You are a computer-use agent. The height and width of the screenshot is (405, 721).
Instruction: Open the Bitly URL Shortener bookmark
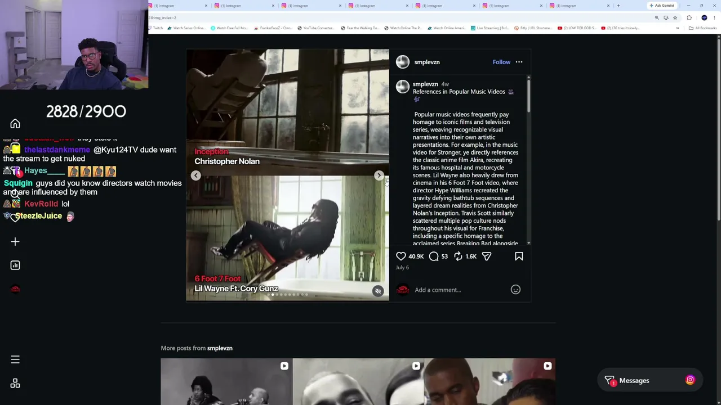pyautogui.click(x=533, y=28)
